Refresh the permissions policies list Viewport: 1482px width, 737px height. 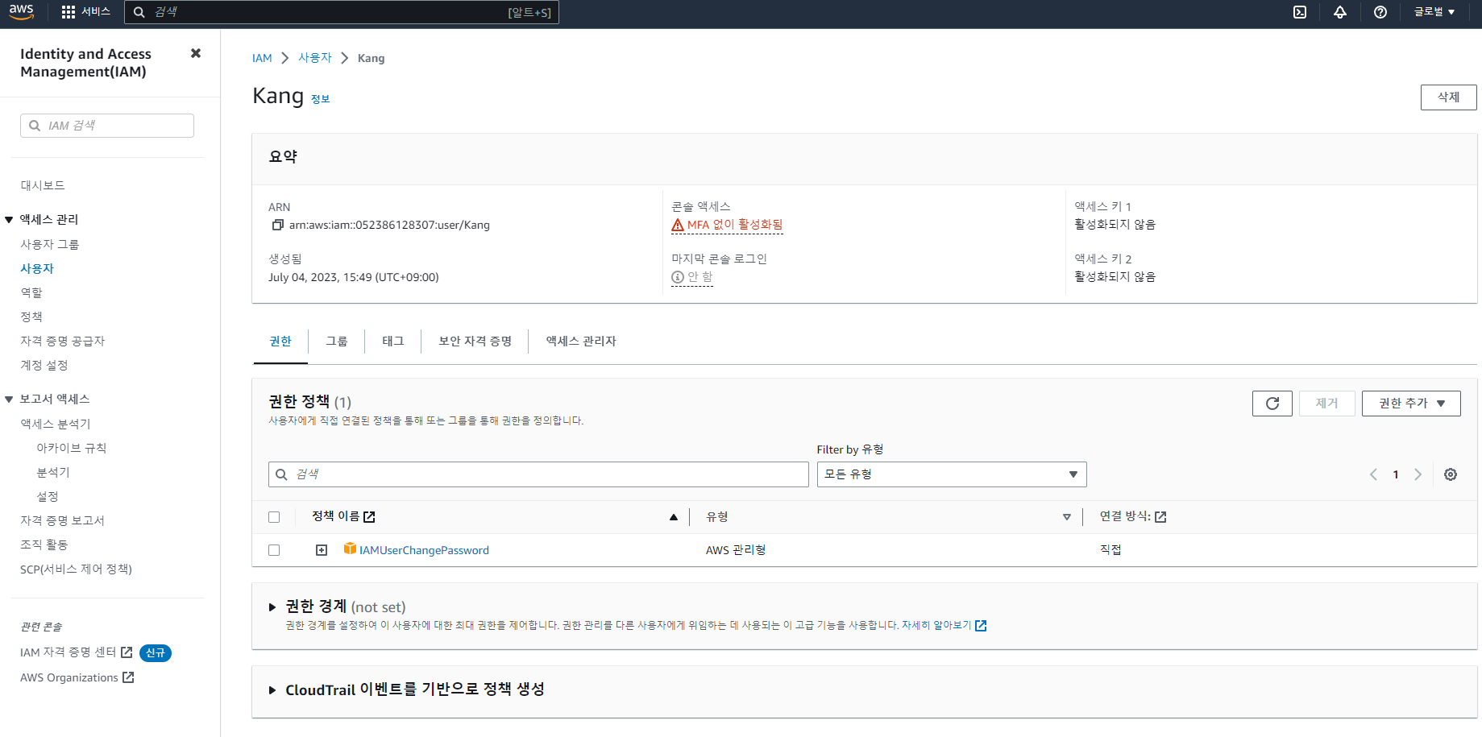click(1272, 404)
